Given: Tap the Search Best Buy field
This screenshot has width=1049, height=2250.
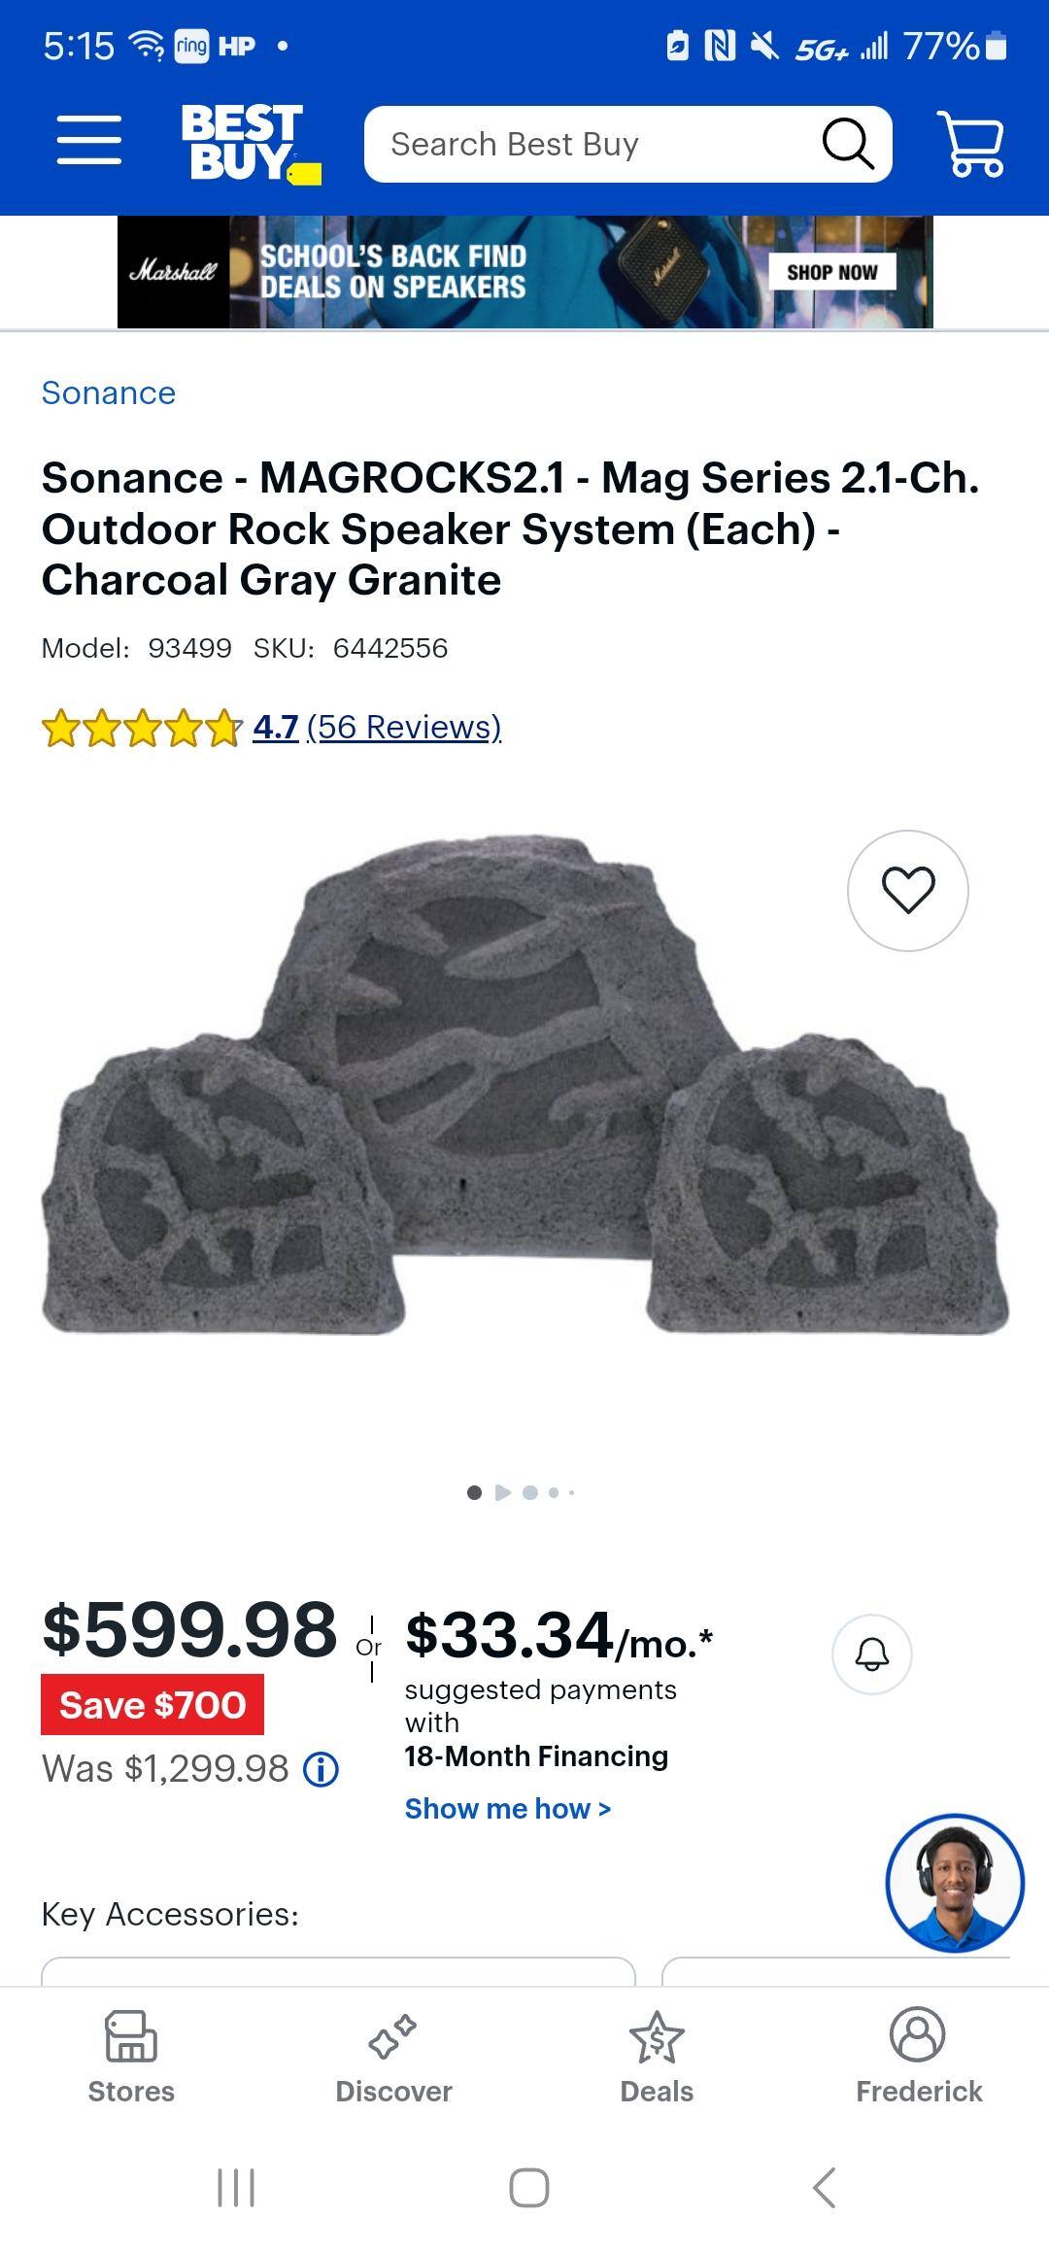Looking at the screenshot, I should click(x=592, y=145).
